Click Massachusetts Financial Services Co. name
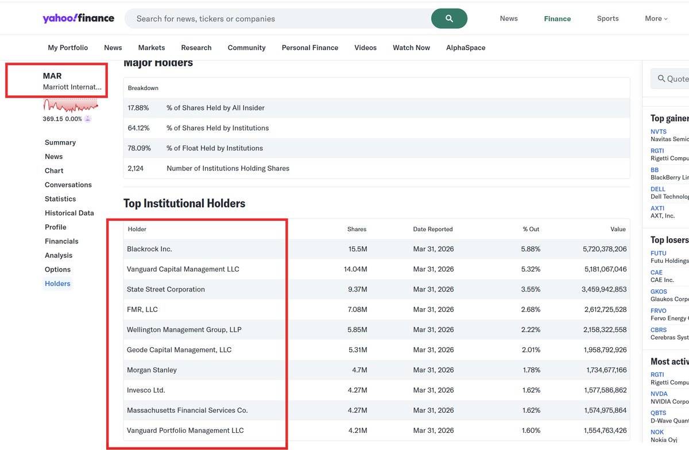The width and height of the screenshot is (689, 450). pyautogui.click(x=187, y=410)
